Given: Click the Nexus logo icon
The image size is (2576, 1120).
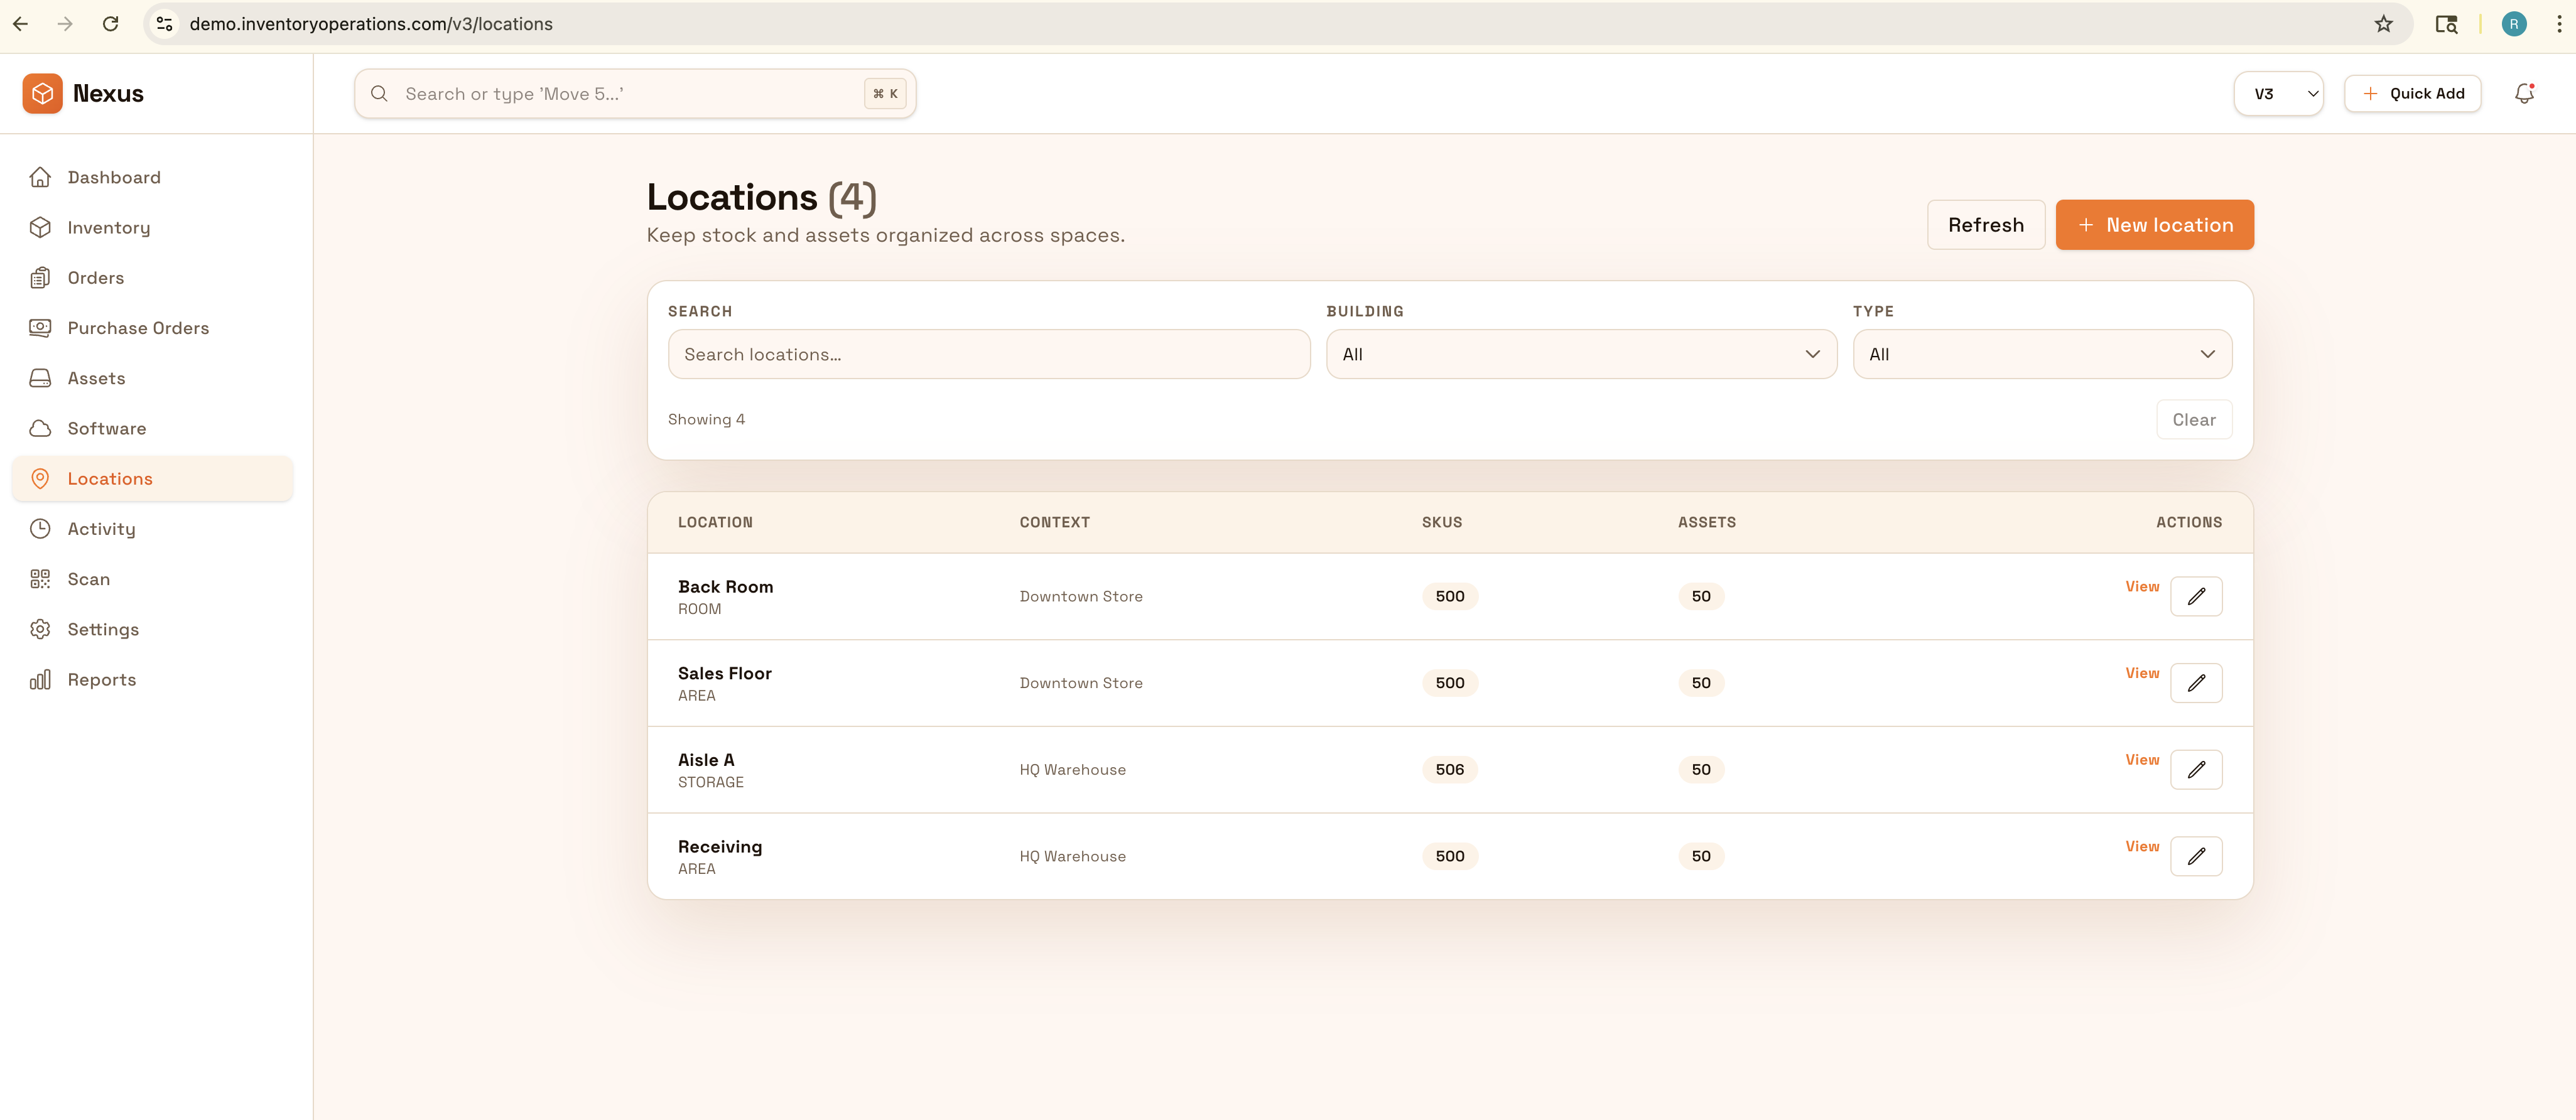Looking at the screenshot, I should pyautogui.click(x=42, y=93).
